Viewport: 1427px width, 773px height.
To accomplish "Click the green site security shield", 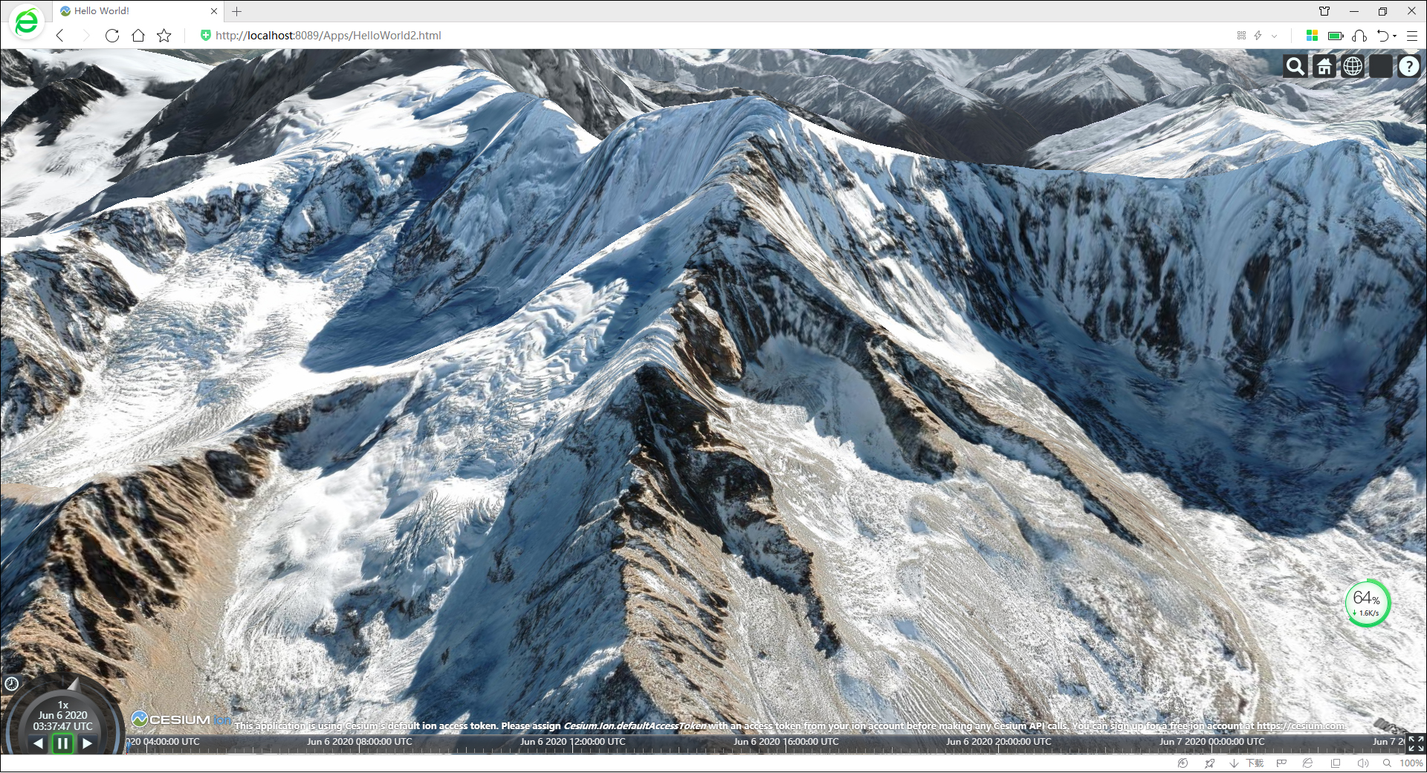I will point(206,35).
